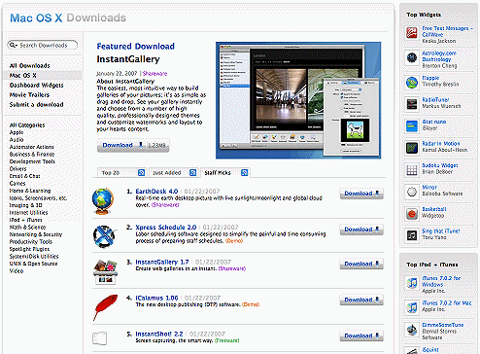Switch to the Staff Picks tab
This screenshot has height=354, width=480.
click(218, 173)
